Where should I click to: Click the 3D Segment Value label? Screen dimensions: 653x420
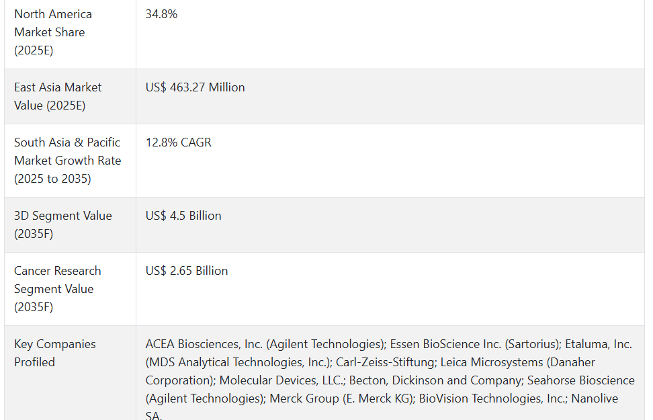[63, 224]
